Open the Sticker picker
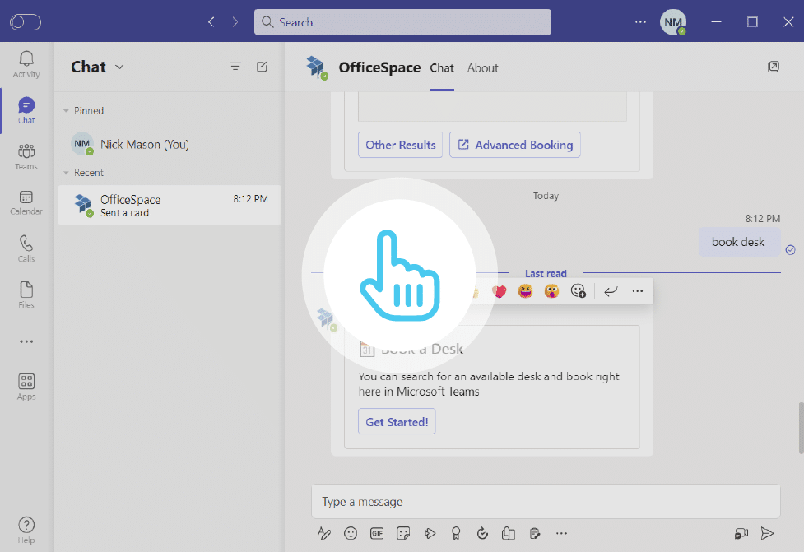Screen dimensions: 804x552 pos(403,533)
